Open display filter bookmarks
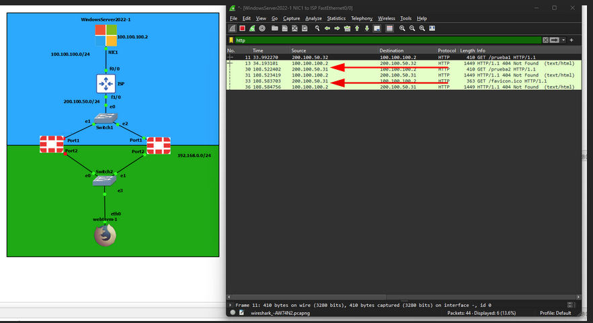The width and height of the screenshot is (593, 323). point(231,40)
